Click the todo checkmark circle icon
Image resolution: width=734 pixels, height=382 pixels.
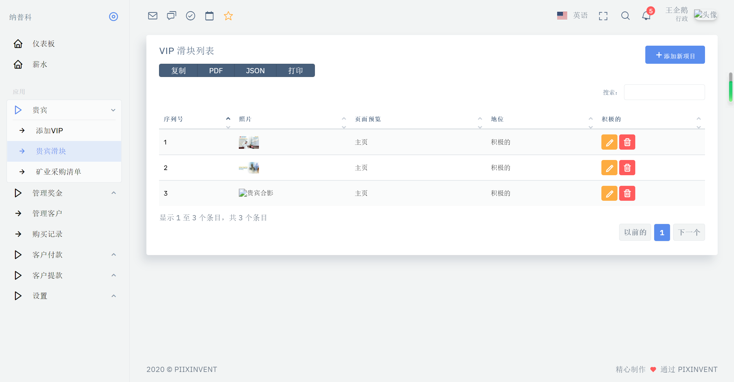click(x=190, y=16)
